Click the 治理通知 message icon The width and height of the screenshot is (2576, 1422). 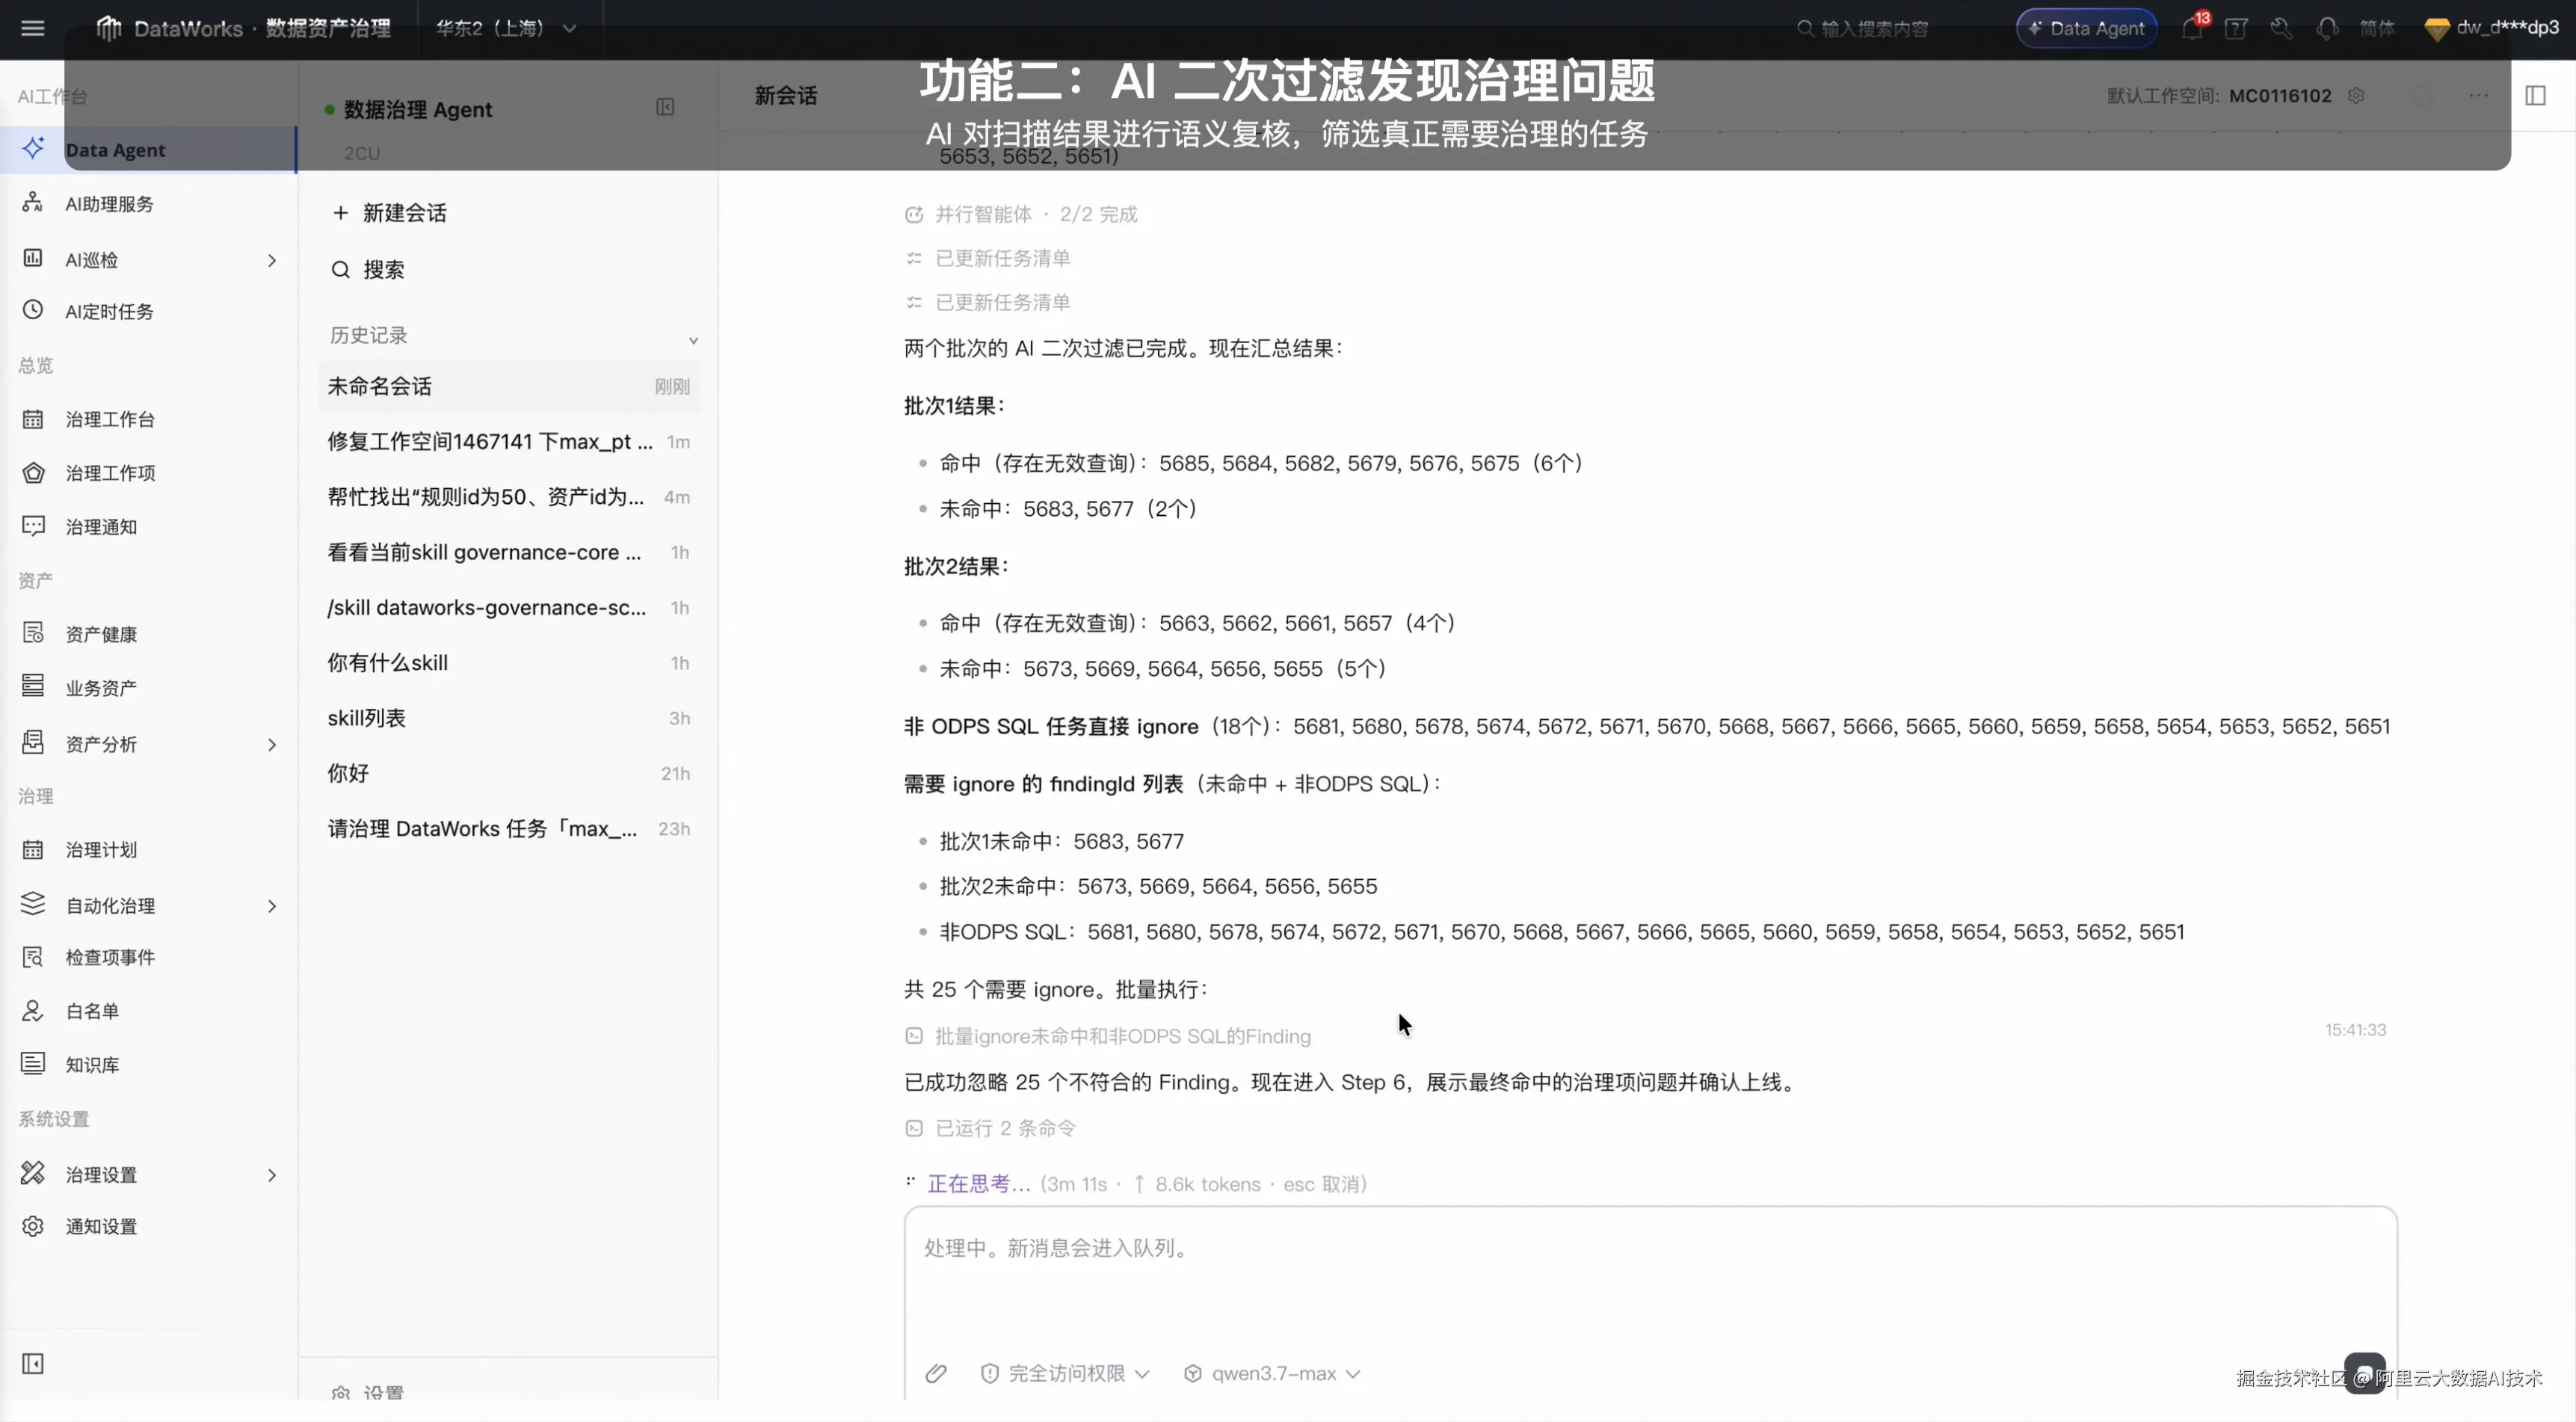click(33, 526)
